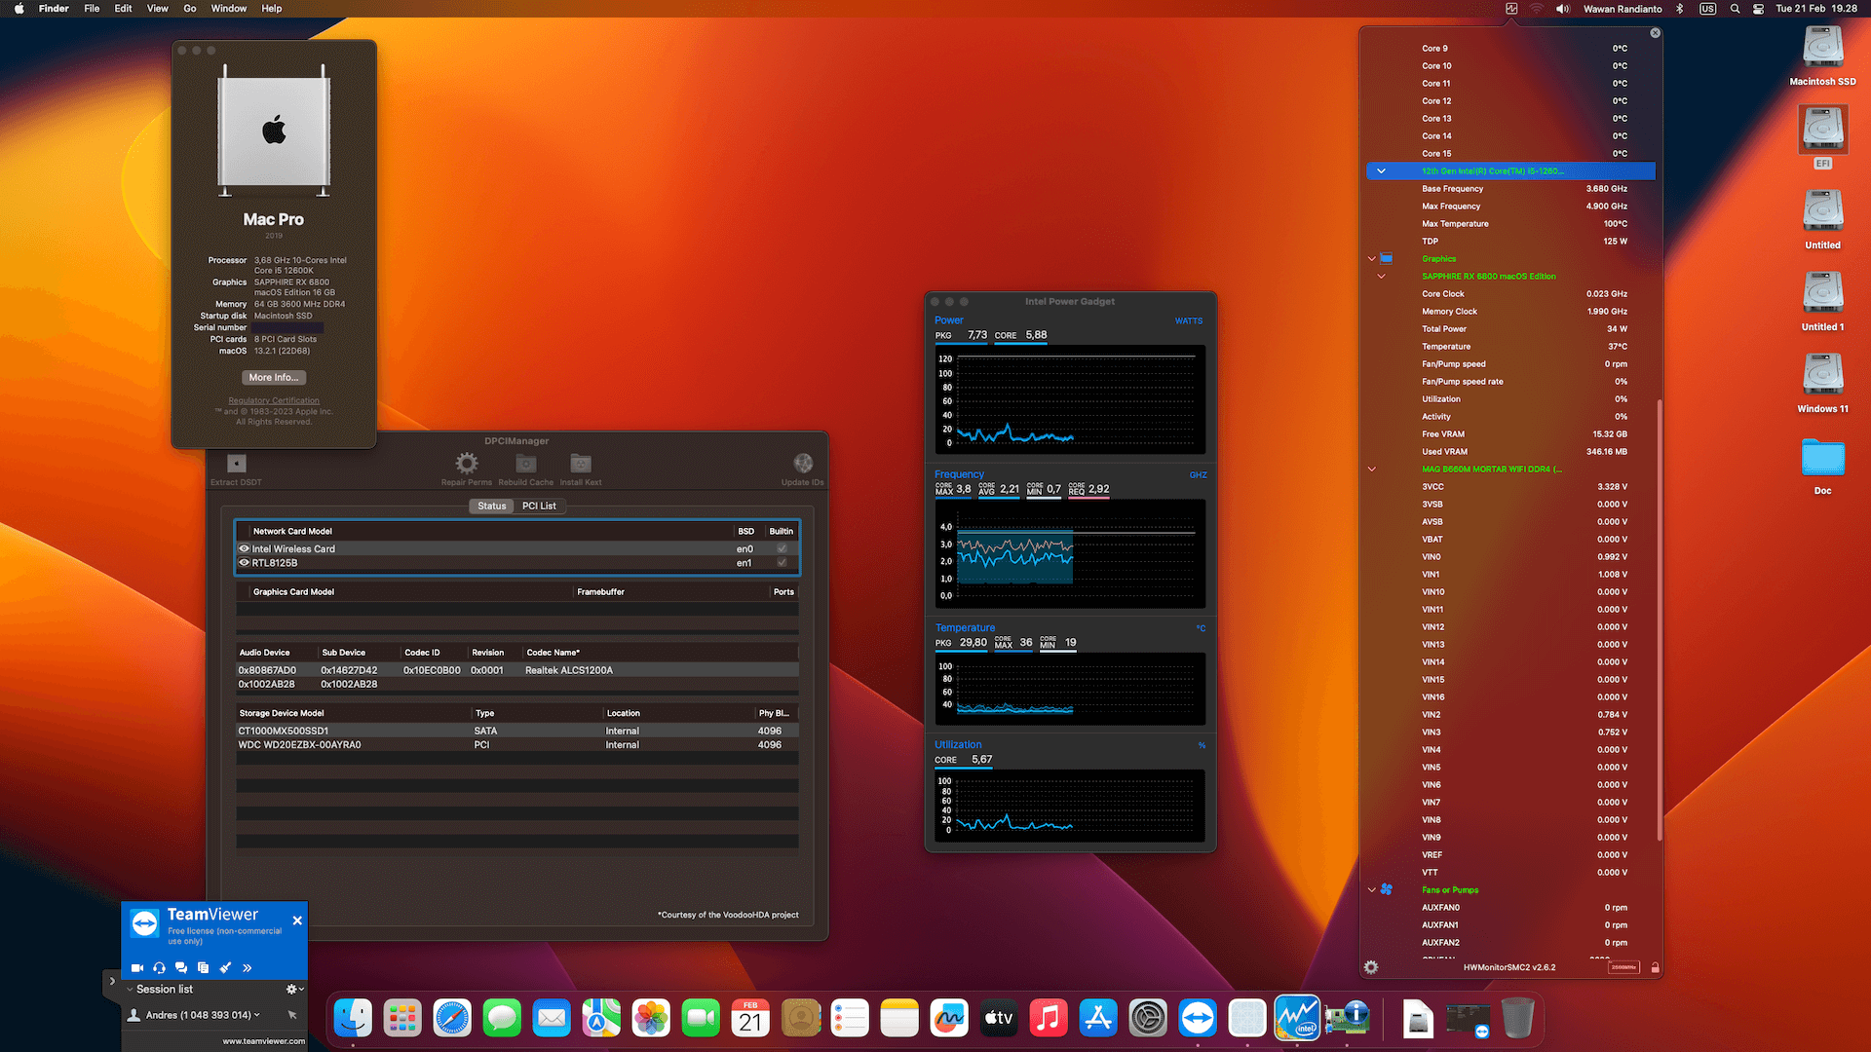This screenshot has width=1871, height=1052.
Task: Open TeamViewer file transfer icon
Action: pos(203,967)
